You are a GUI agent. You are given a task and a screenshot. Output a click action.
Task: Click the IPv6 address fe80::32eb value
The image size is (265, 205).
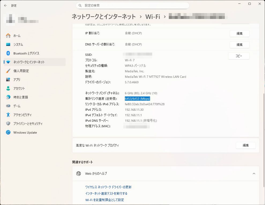145,104
